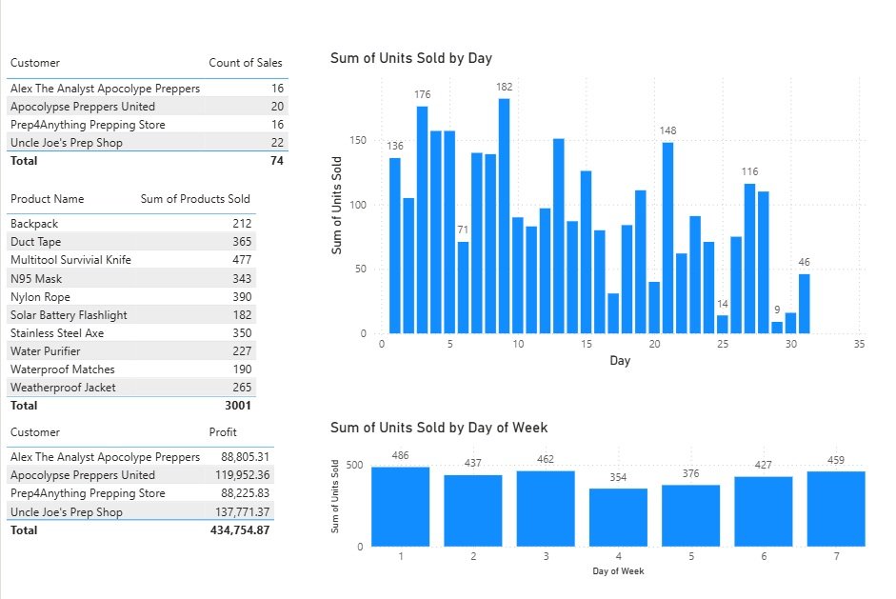Sort by Count of Sales column header
Screen dimensions: 896x599
(x=245, y=63)
